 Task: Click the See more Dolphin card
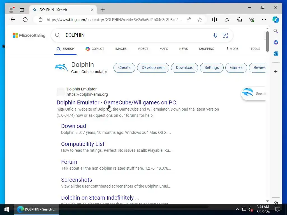(253, 94)
